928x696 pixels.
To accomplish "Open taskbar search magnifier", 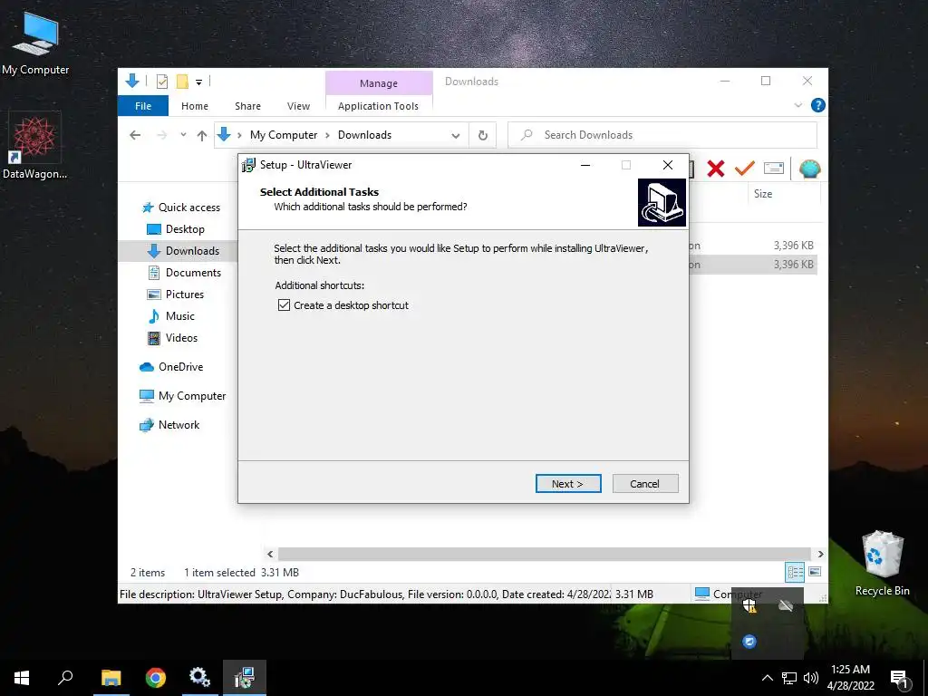I will [65, 678].
